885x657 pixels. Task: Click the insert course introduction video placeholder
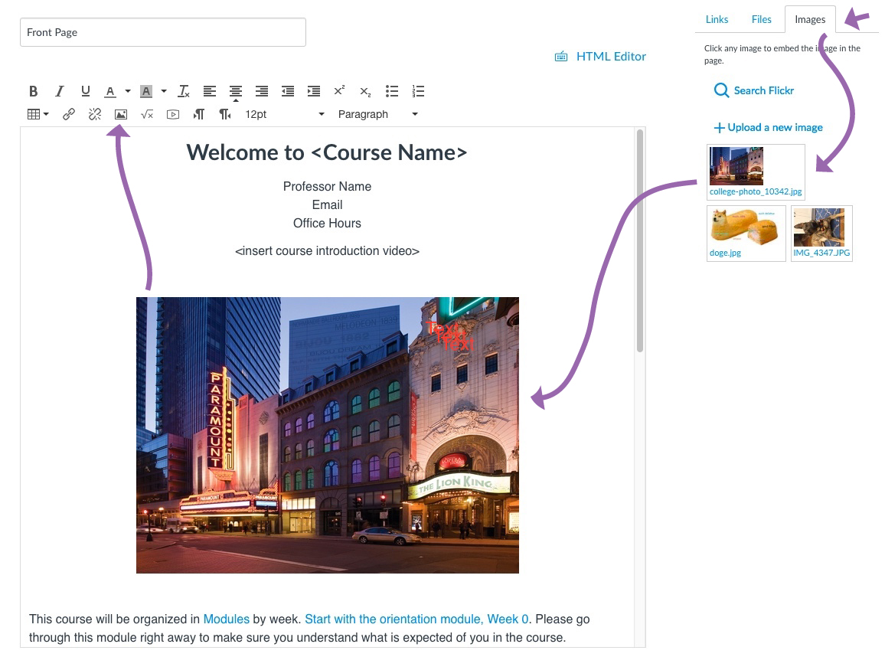(328, 250)
